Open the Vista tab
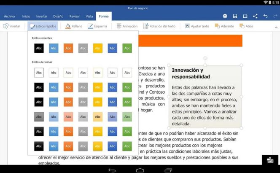This screenshot has width=280, height=173. point(89,16)
